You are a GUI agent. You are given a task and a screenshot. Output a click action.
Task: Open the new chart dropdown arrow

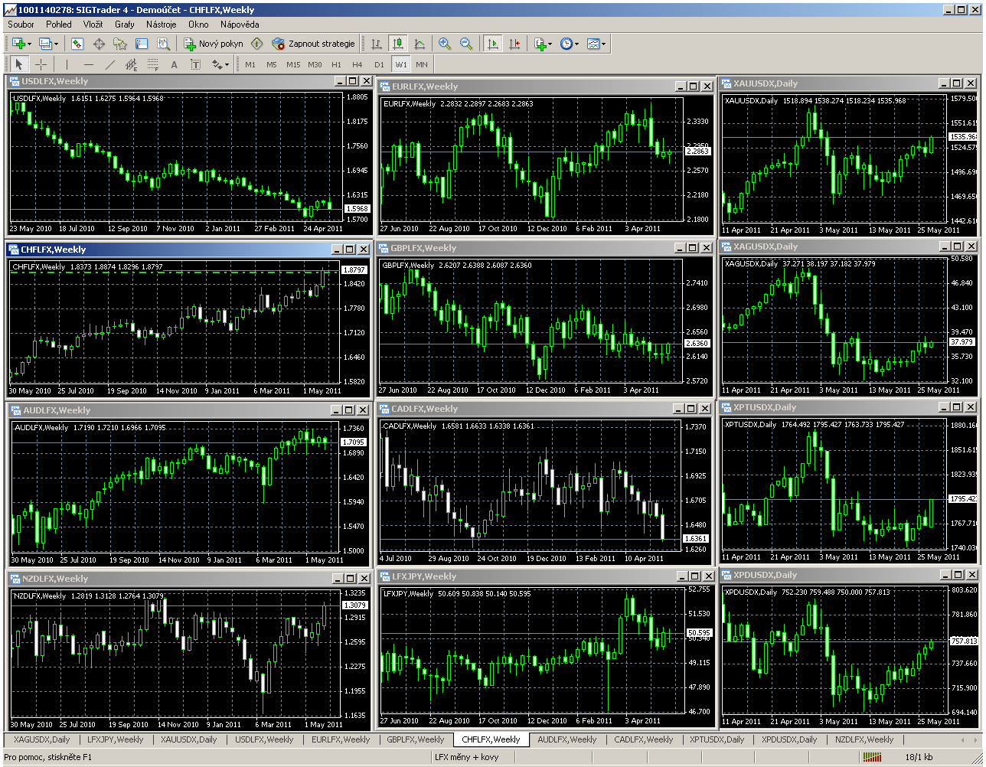coord(29,44)
